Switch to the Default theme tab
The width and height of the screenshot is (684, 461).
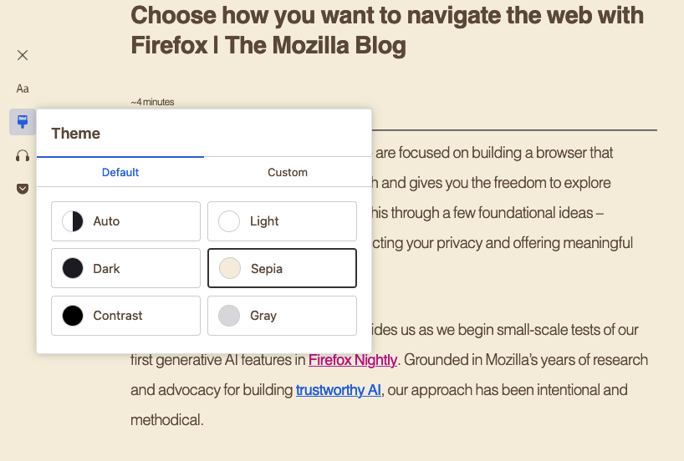pyautogui.click(x=120, y=172)
